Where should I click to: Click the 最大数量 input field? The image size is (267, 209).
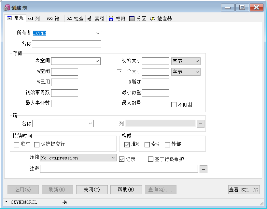click(x=155, y=103)
